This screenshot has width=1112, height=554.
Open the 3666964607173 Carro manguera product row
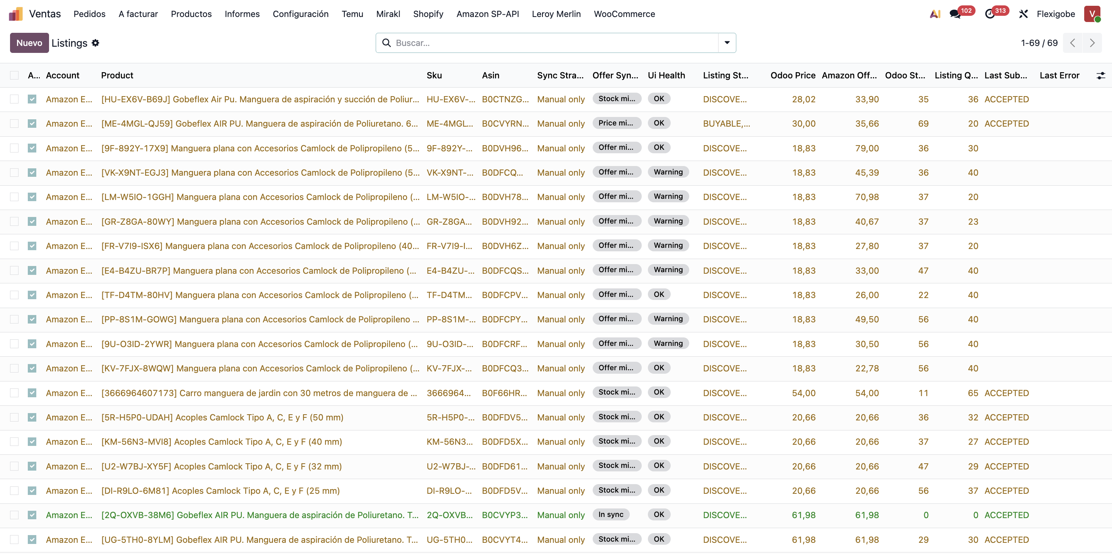[x=259, y=393]
